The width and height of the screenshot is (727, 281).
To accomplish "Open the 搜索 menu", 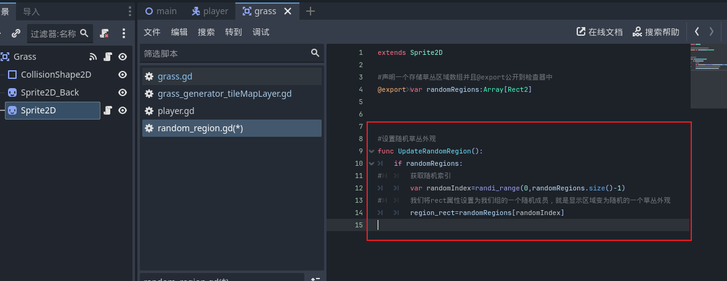I will tap(206, 32).
